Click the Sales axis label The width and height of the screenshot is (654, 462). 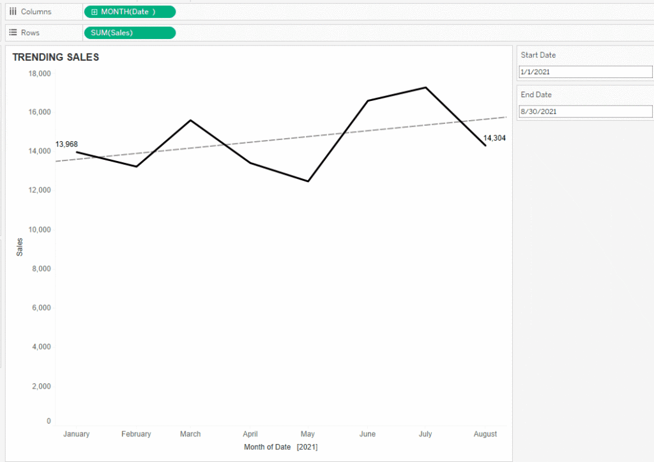point(20,247)
